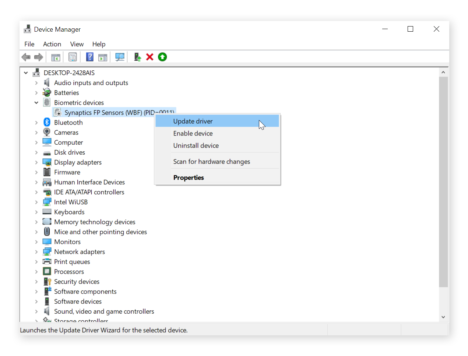Open the Action menu

52,44
